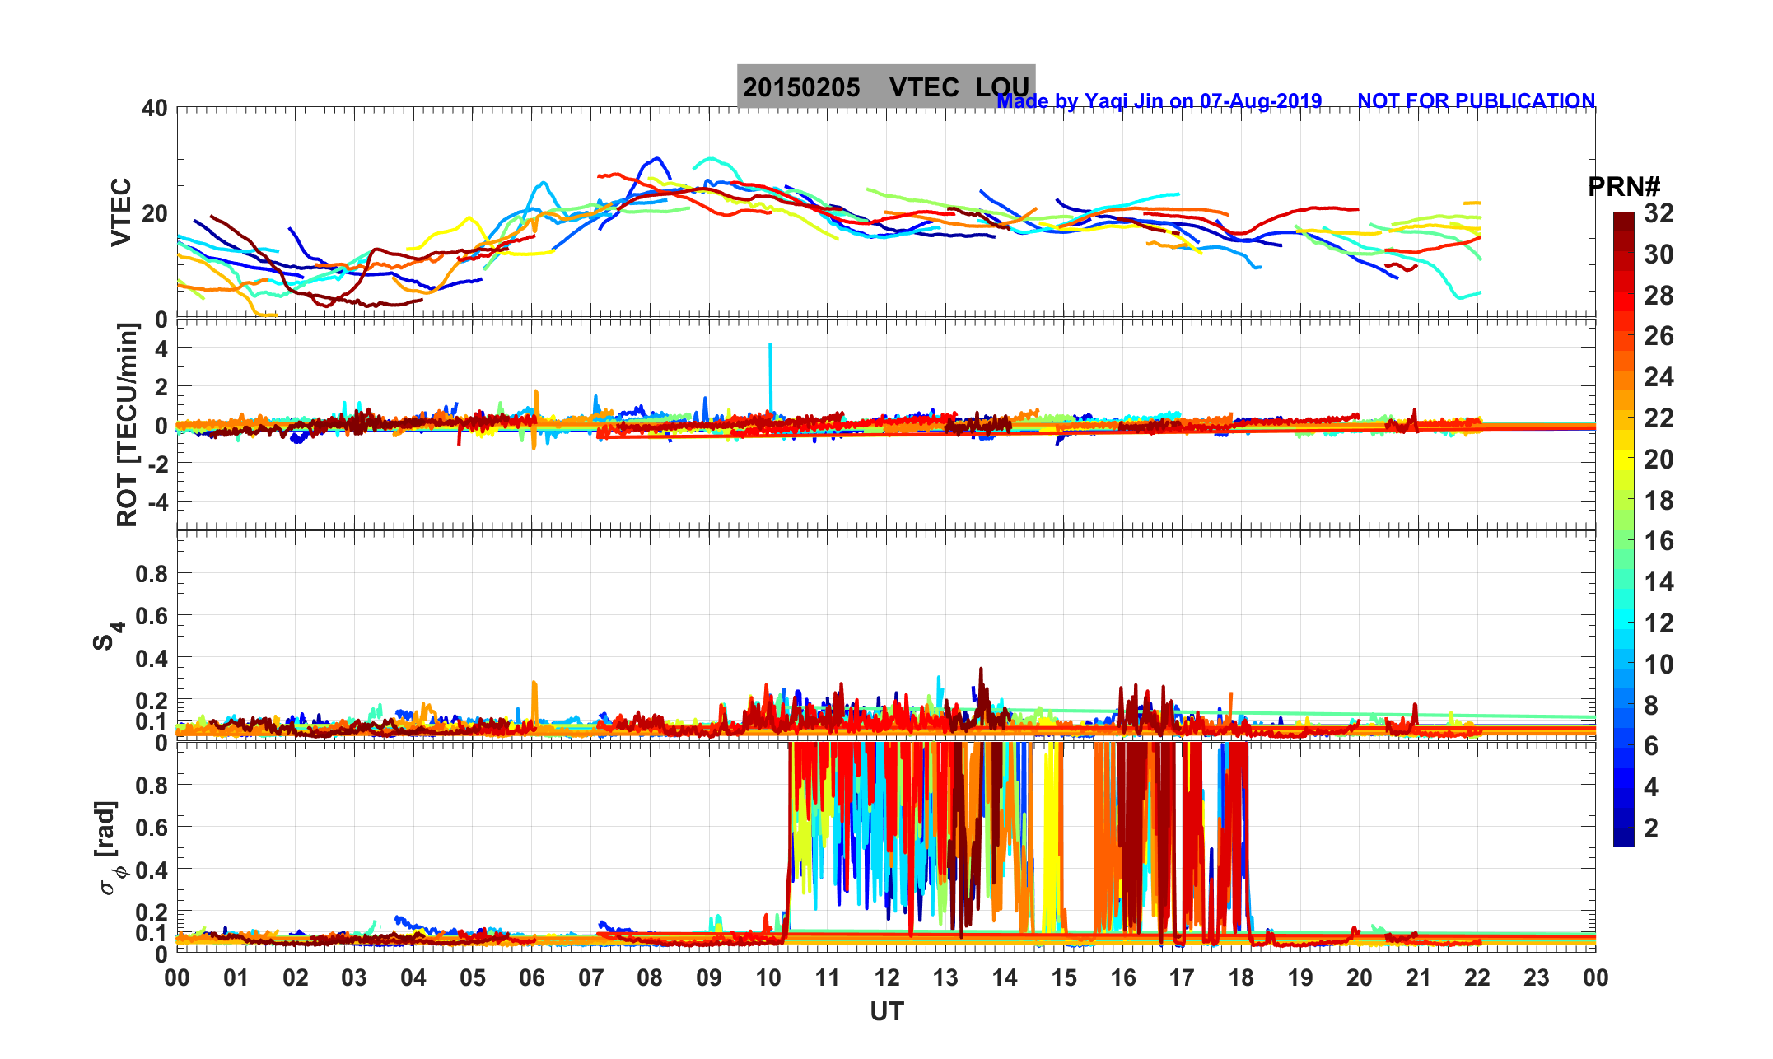Viewport: 1773px width, 1059px height.
Task: Click the sigma phi [rad] axis label
Action: pyautogui.click(x=110, y=847)
